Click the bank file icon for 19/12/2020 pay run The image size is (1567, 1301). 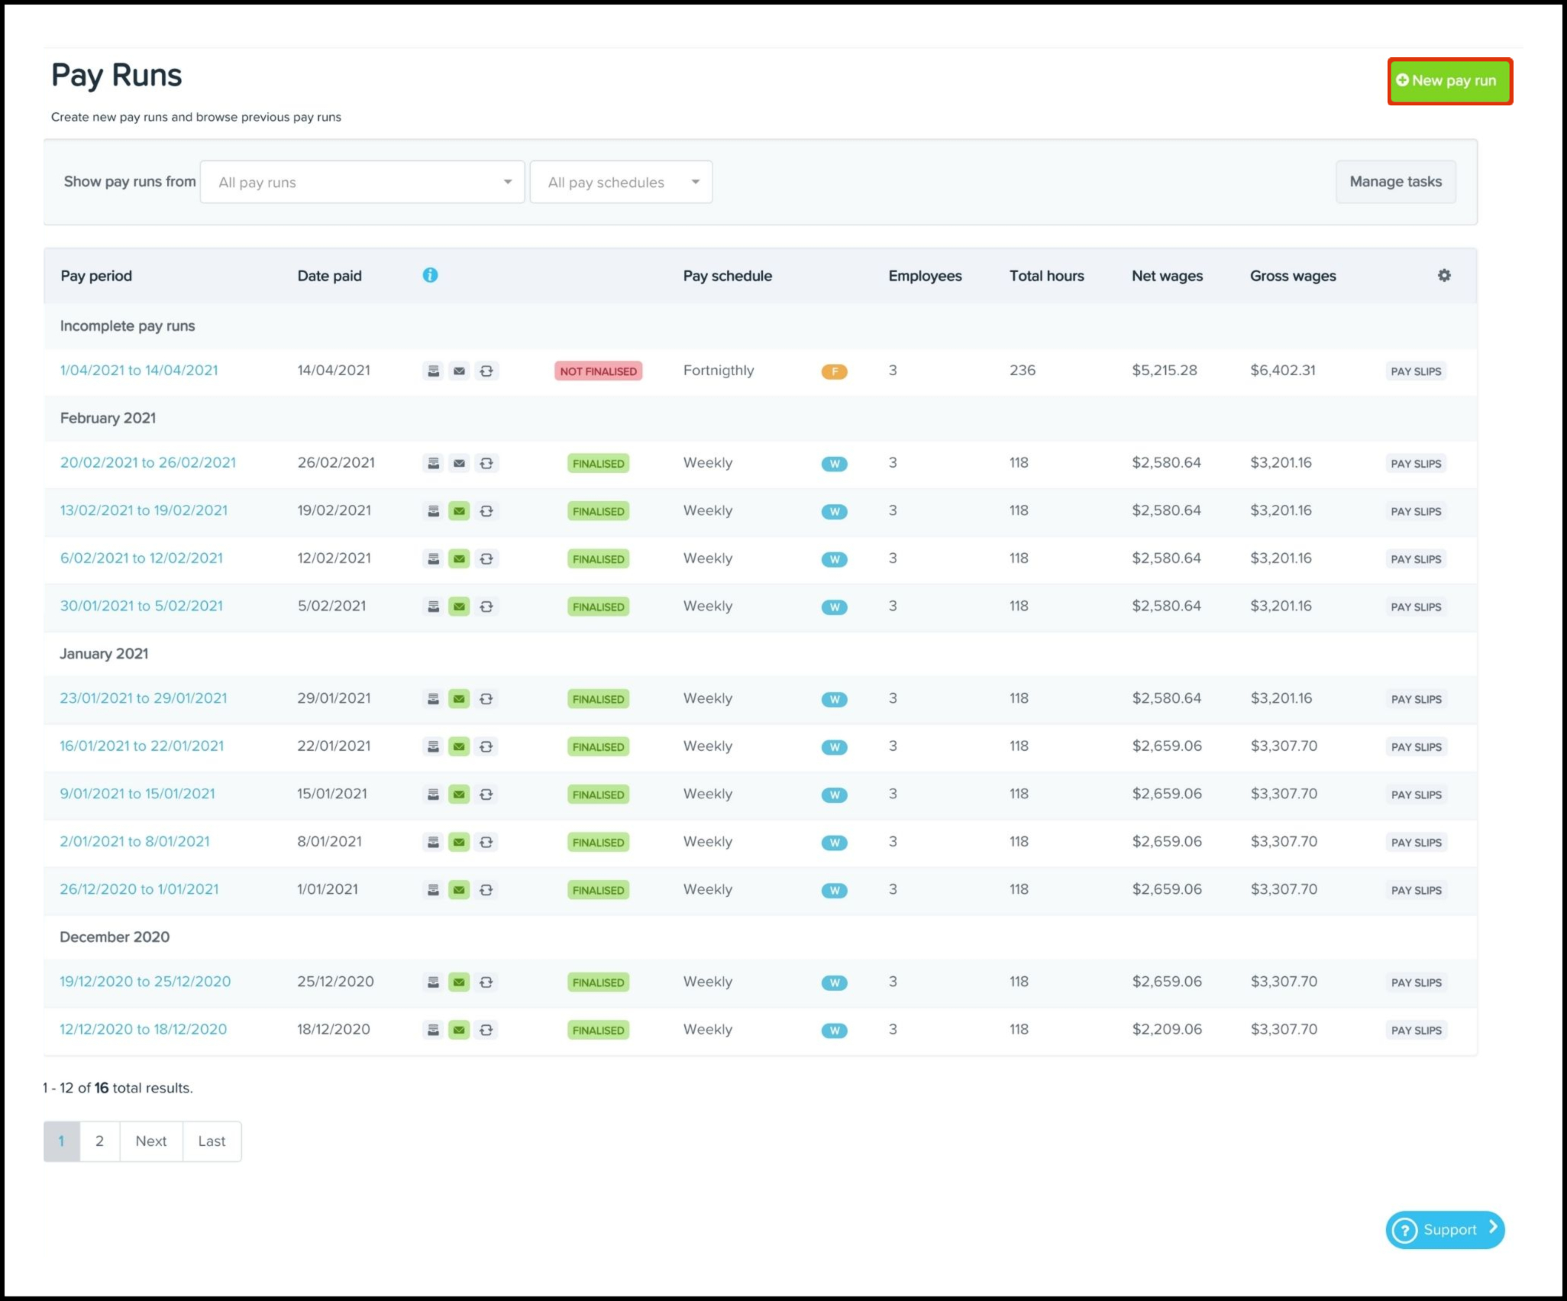coord(433,982)
